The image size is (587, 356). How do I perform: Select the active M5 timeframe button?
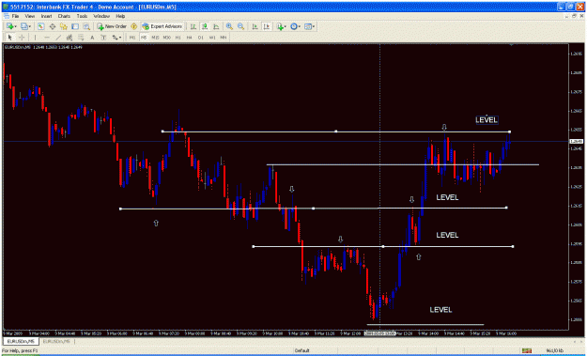144,38
